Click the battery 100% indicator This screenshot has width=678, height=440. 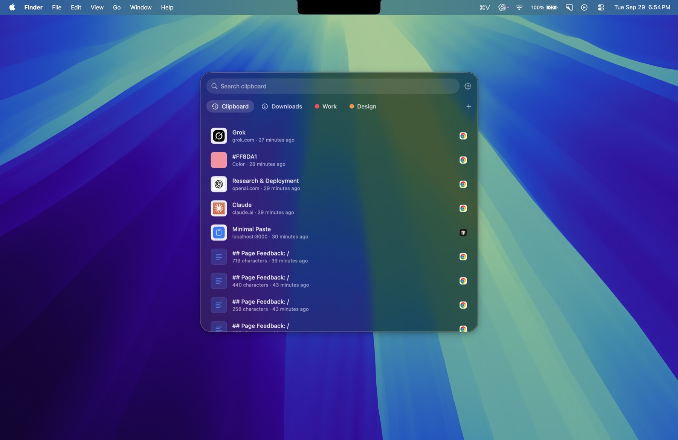pos(544,7)
